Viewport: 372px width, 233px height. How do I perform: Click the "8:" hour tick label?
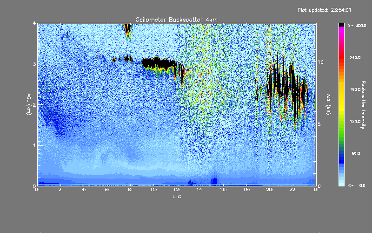[131, 190]
